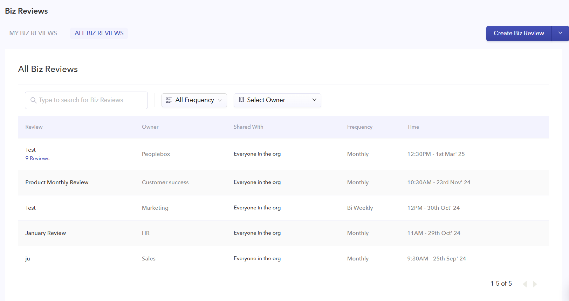Click the Time column header
The width and height of the screenshot is (569, 301).
pyautogui.click(x=413, y=127)
